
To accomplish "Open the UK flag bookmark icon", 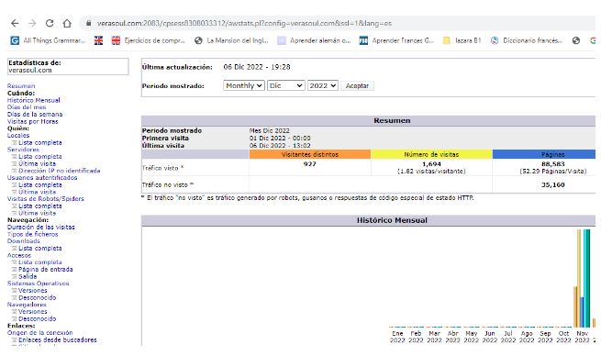I will (98, 40).
